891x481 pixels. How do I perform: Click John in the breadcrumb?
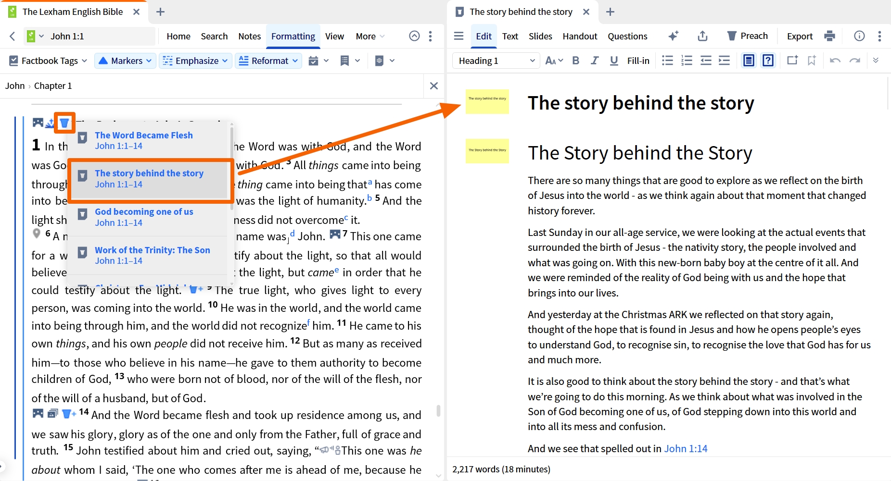point(15,86)
